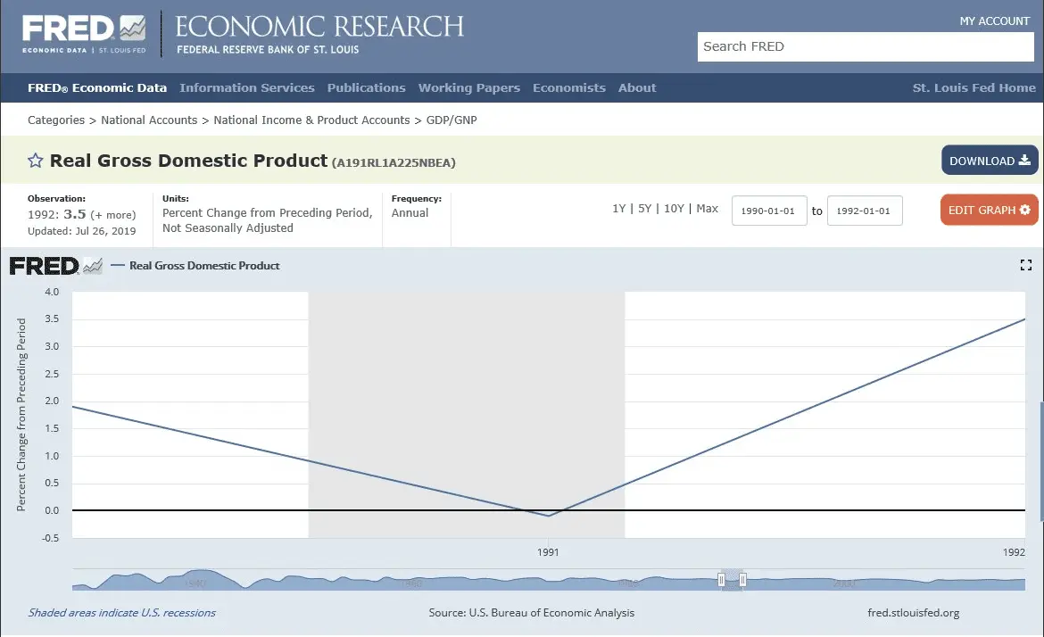
Task: Click the right range slider handle
Action: 742,581
